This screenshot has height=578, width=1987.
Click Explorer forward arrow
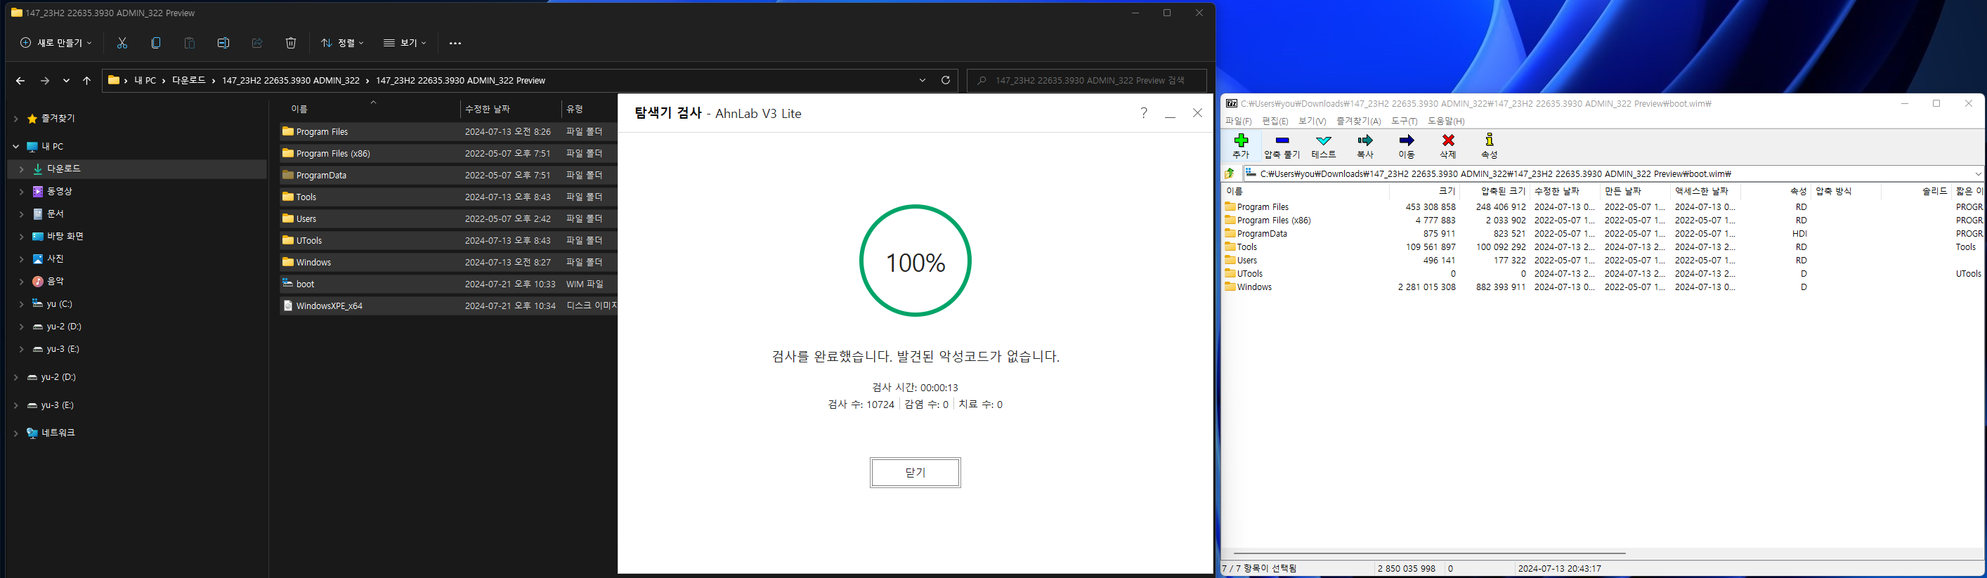click(45, 80)
